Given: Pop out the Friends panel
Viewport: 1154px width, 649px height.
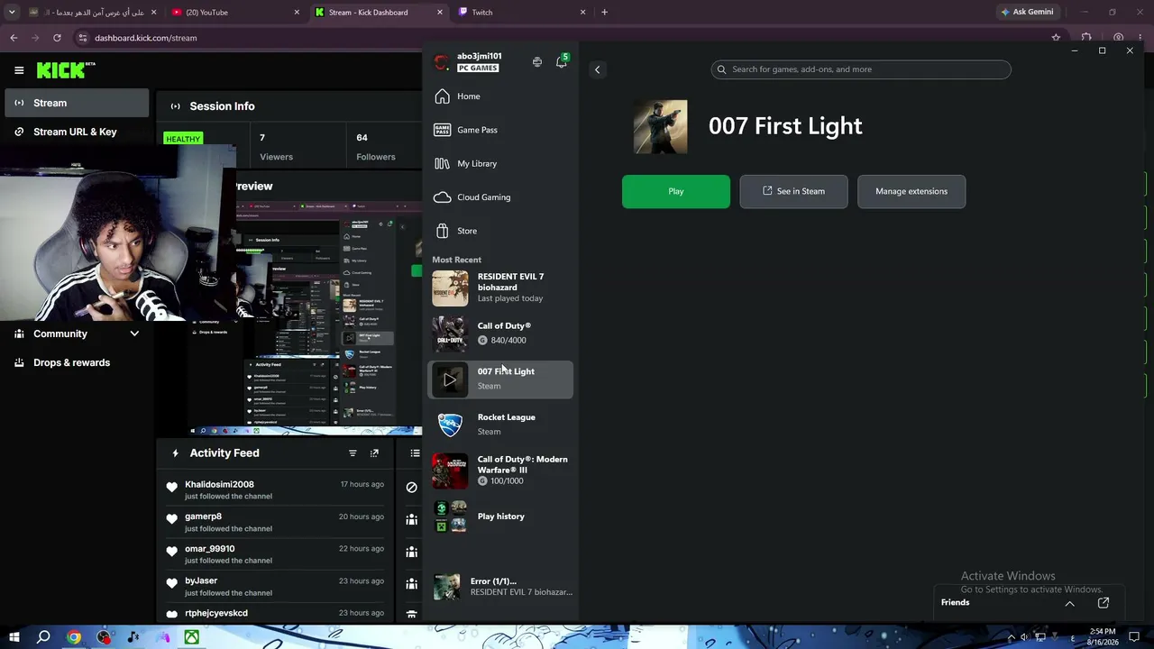Looking at the screenshot, I should 1104,603.
